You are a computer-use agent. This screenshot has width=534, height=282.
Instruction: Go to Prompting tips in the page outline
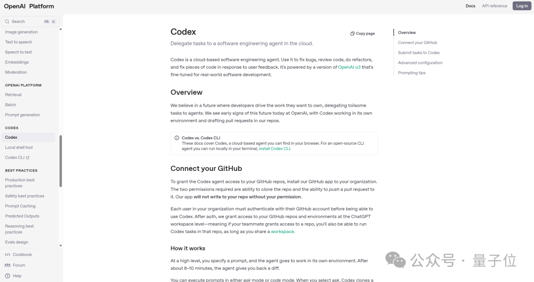[x=411, y=73]
